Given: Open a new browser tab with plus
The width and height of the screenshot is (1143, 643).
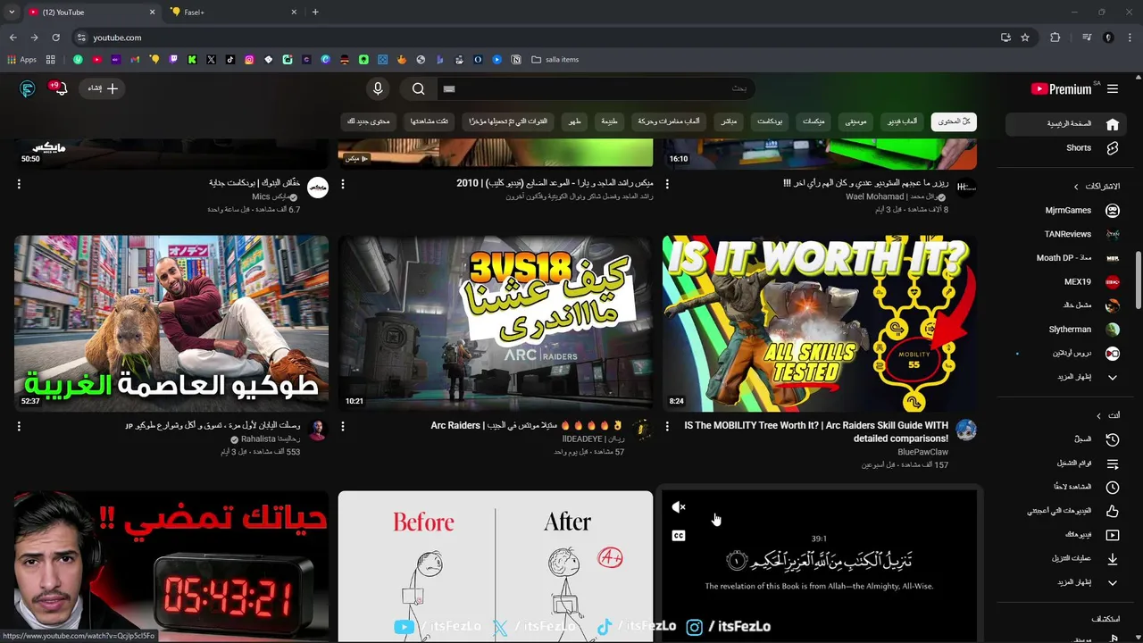Looking at the screenshot, I should [x=315, y=13].
